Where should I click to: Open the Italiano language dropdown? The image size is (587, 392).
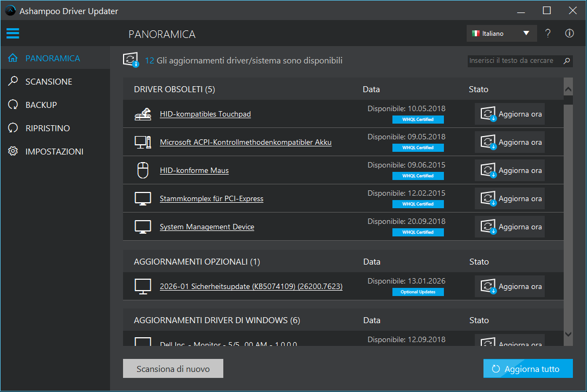501,34
